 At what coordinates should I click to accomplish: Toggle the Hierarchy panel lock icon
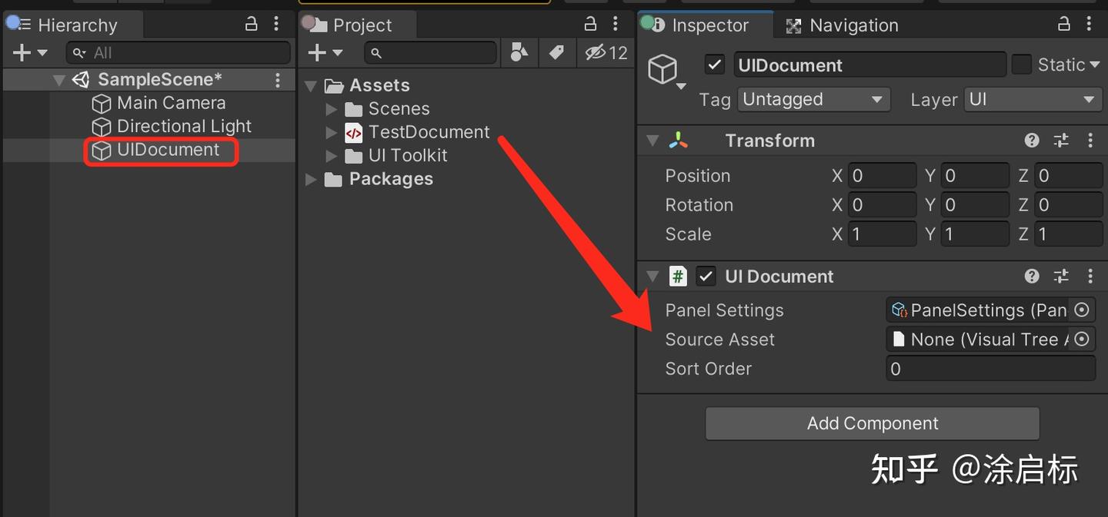pyautogui.click(x=251, y=24)
